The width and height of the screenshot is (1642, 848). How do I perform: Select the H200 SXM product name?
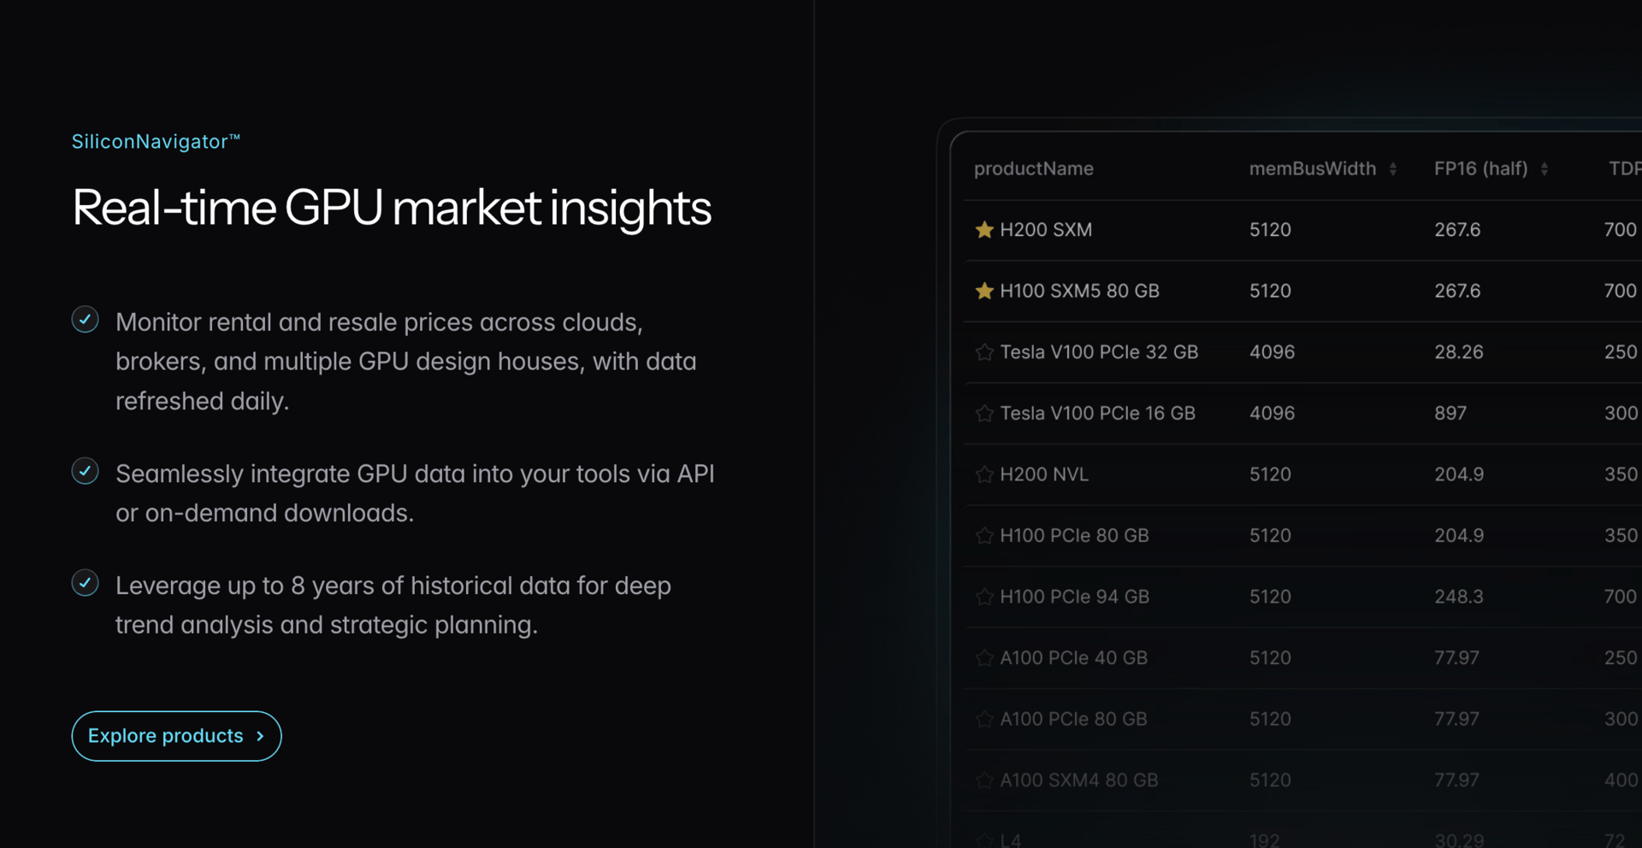point(1046,230)
